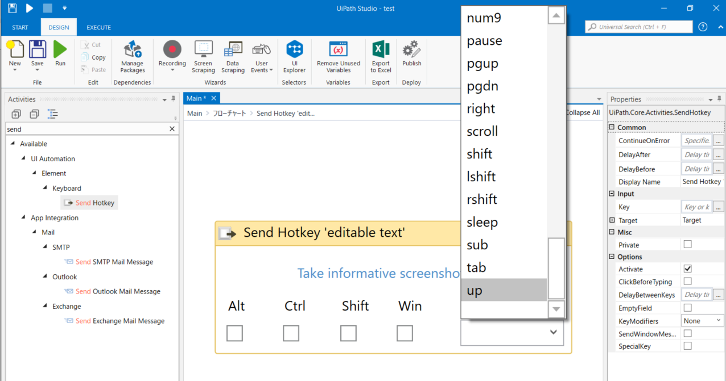
Task: Click Remove Unused Variables
Action: [x=339, y=56]
